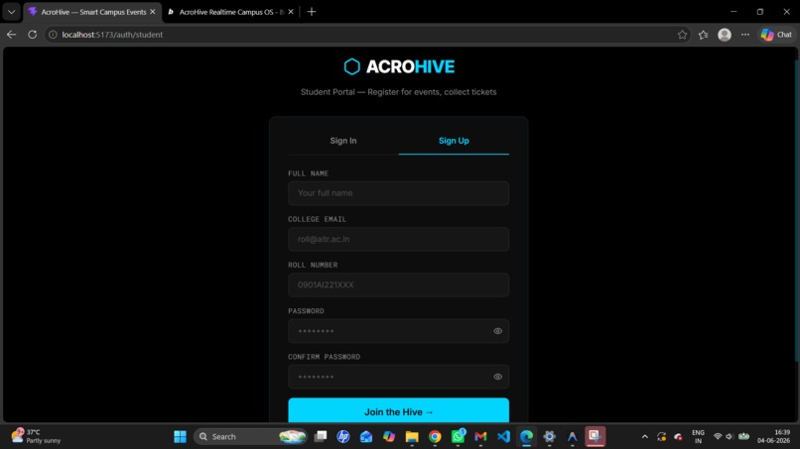The width and height of the screenshot is (800, 449).
Task: Open the Windows Start menu
Action: pos(180,437)
